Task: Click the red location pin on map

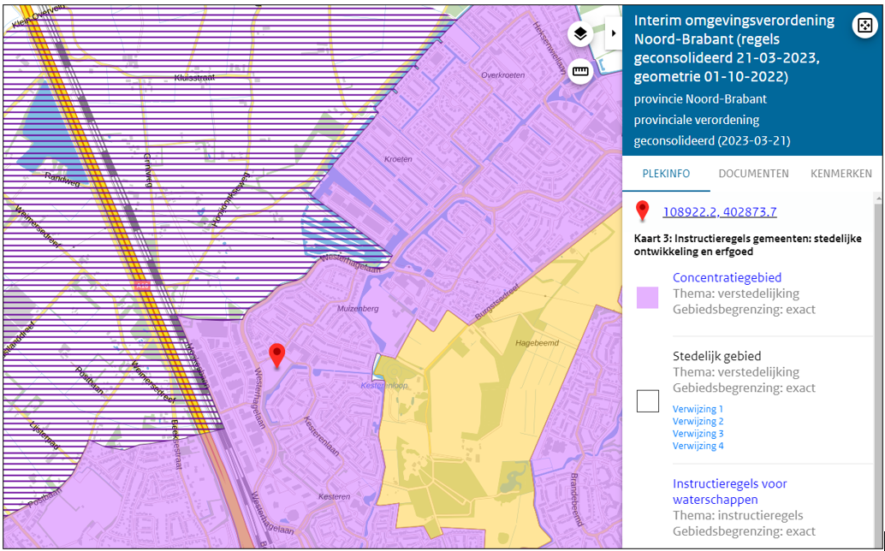Action: pyautogui.click(x=276, y=355)
